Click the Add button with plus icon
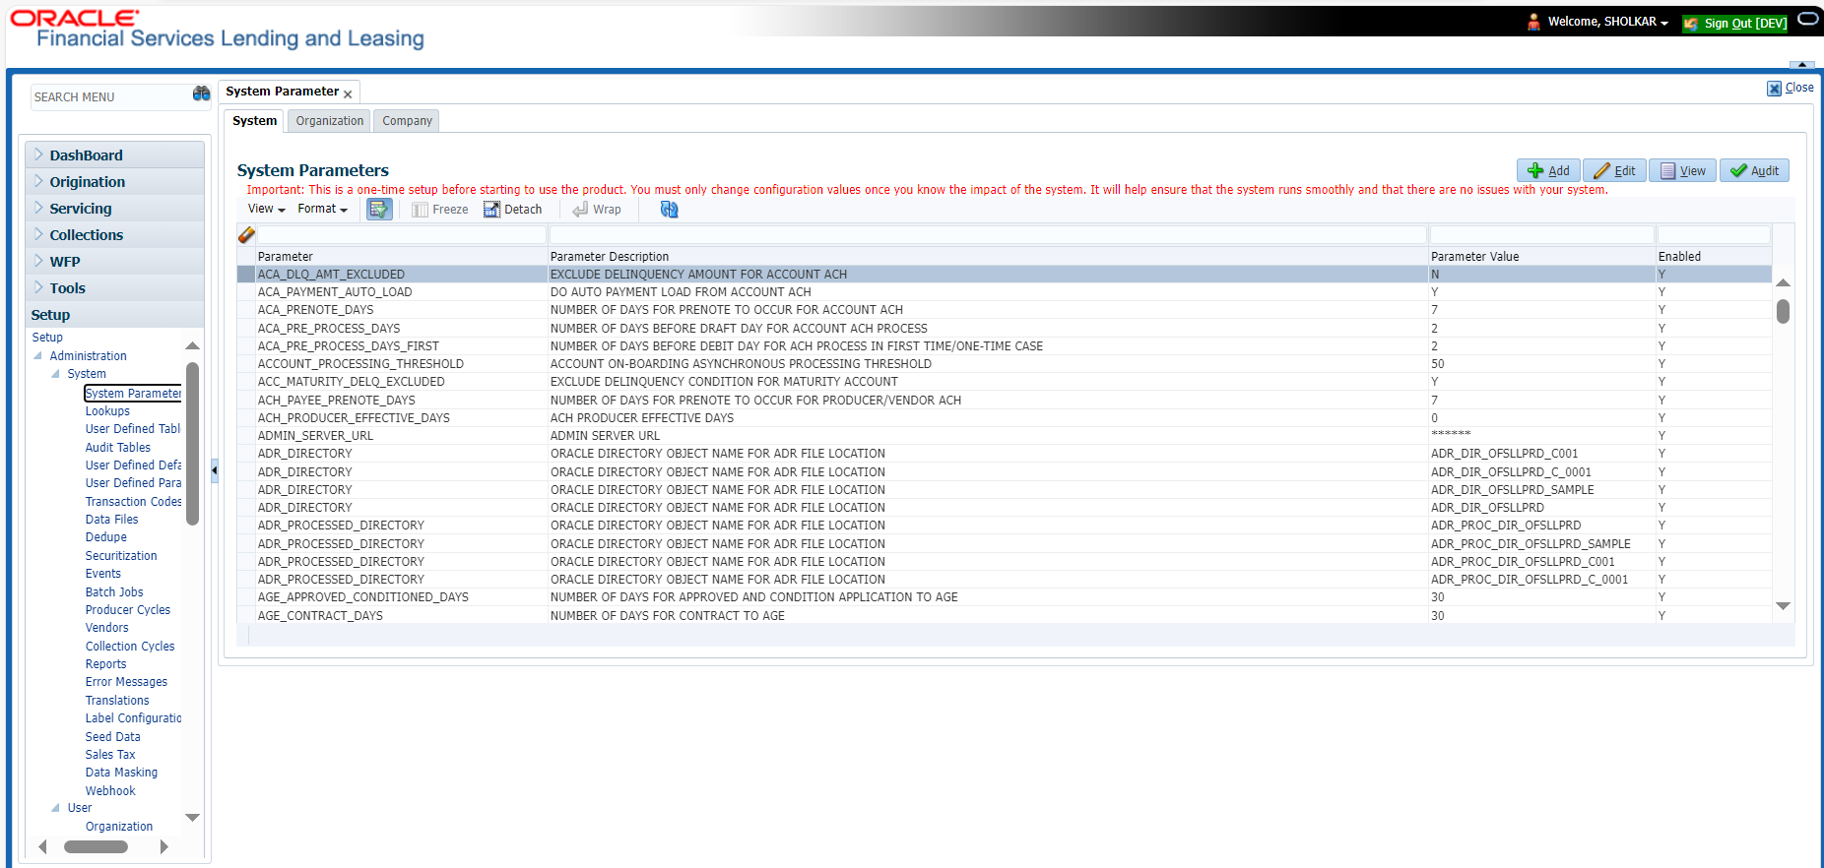1824x868 pixels. [1548, 170]
